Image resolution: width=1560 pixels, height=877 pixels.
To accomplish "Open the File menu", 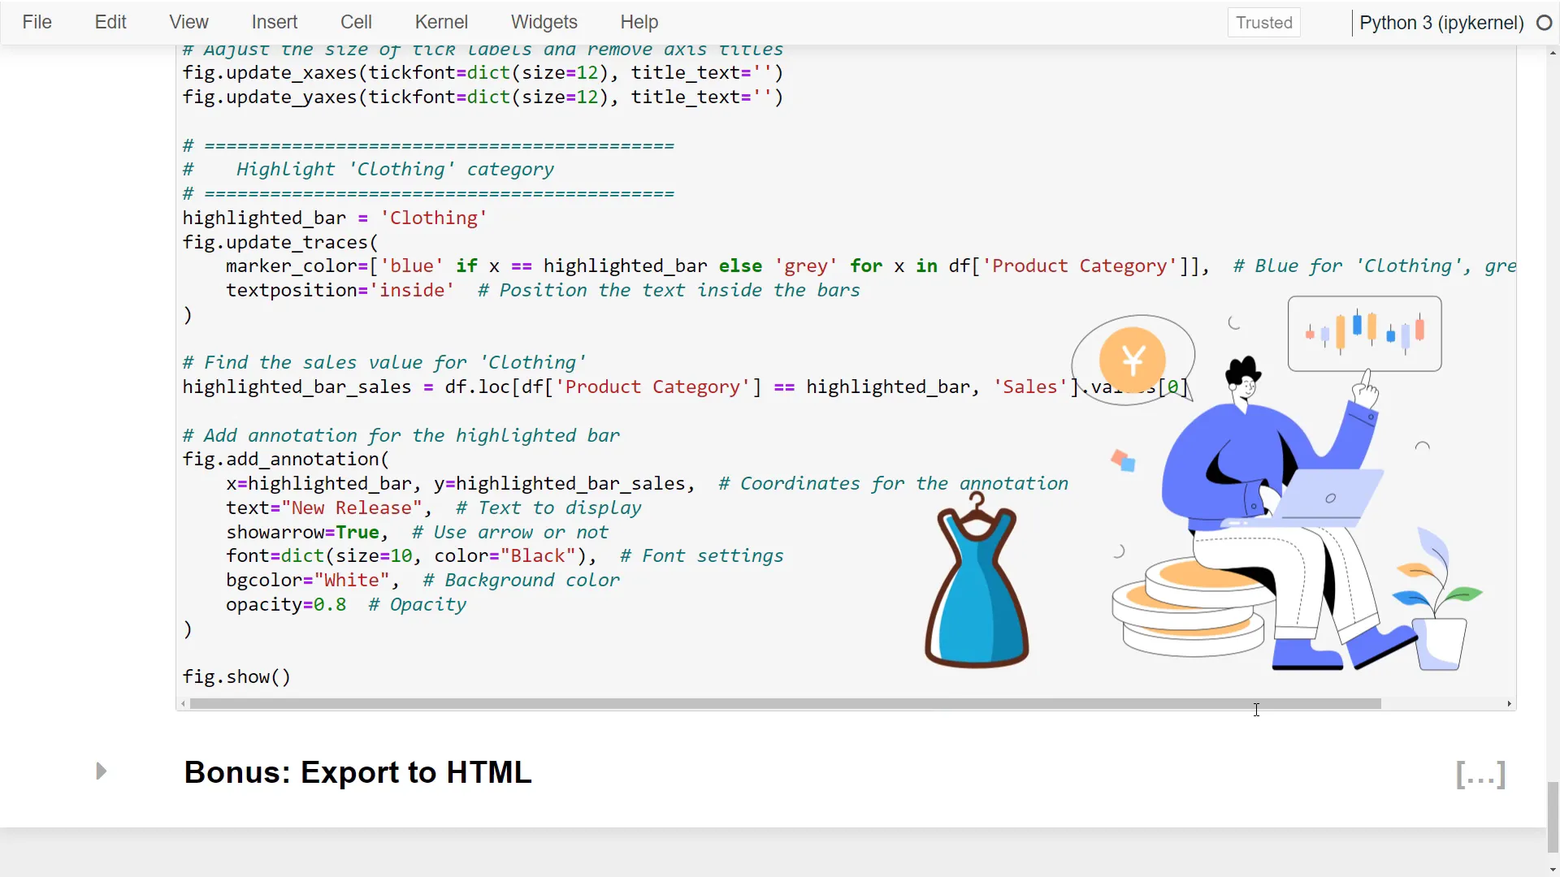I will (37, 22).
